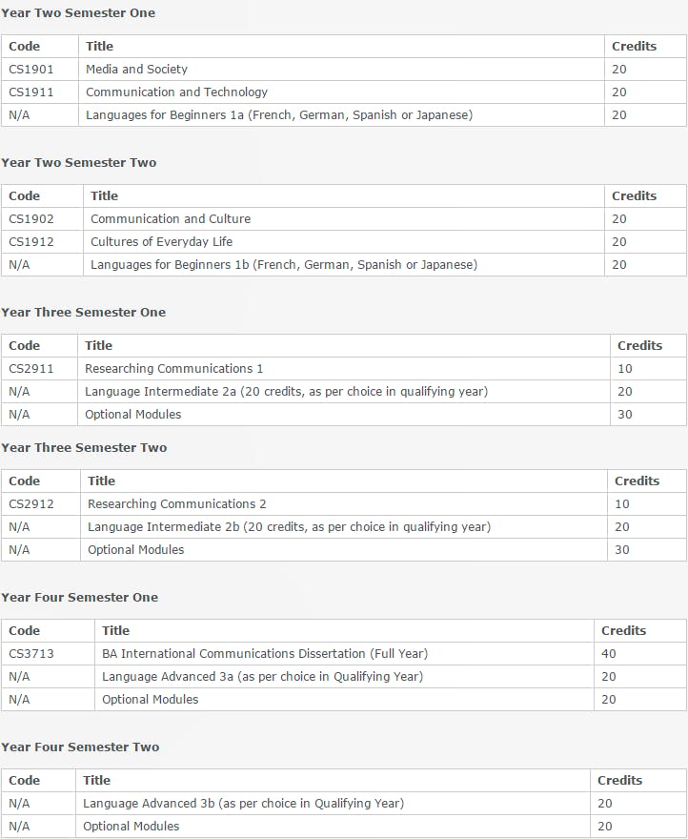Screen dimensions: 688x839
Task: Click Language Intermediate 2a module title
Action: [286, 391]
